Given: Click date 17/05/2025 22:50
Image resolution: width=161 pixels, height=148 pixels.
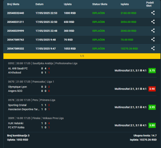Looking at the screenshot, I should 46,22.
